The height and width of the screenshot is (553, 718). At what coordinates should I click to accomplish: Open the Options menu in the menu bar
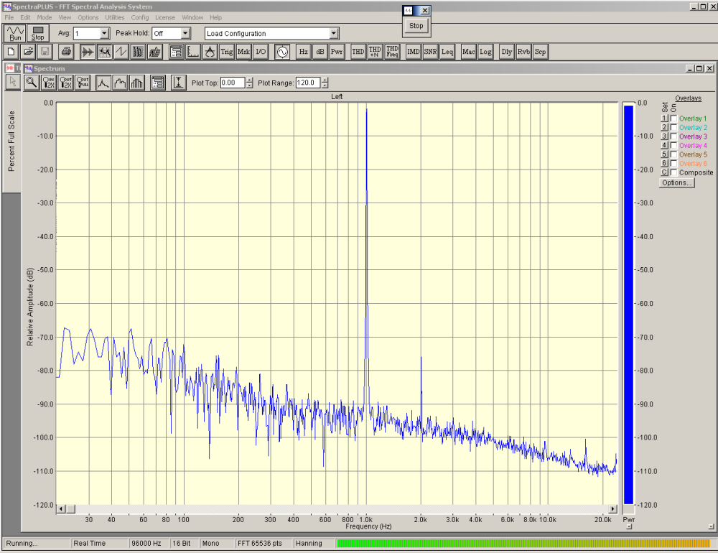pyautogui.click(x=88, y=17)
